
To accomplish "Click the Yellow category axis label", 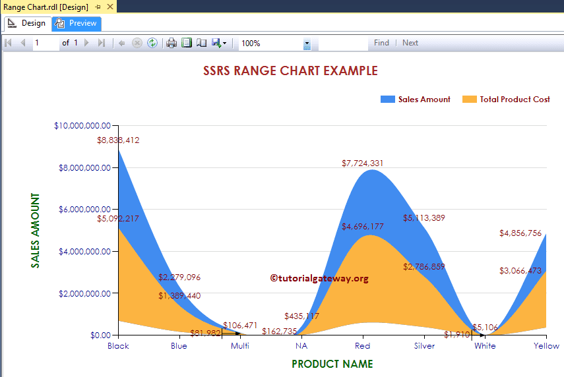I will pyautogui.click(x=546, y=346).
